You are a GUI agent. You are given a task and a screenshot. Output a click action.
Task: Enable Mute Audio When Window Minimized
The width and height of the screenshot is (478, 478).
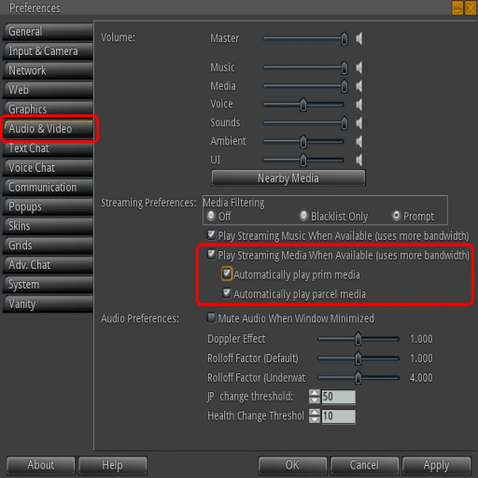[211, 317]
